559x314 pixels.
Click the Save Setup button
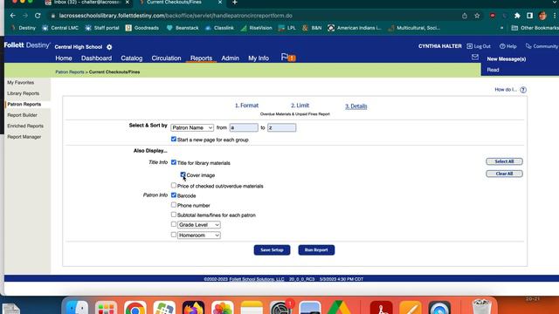(x=272, y=250)
